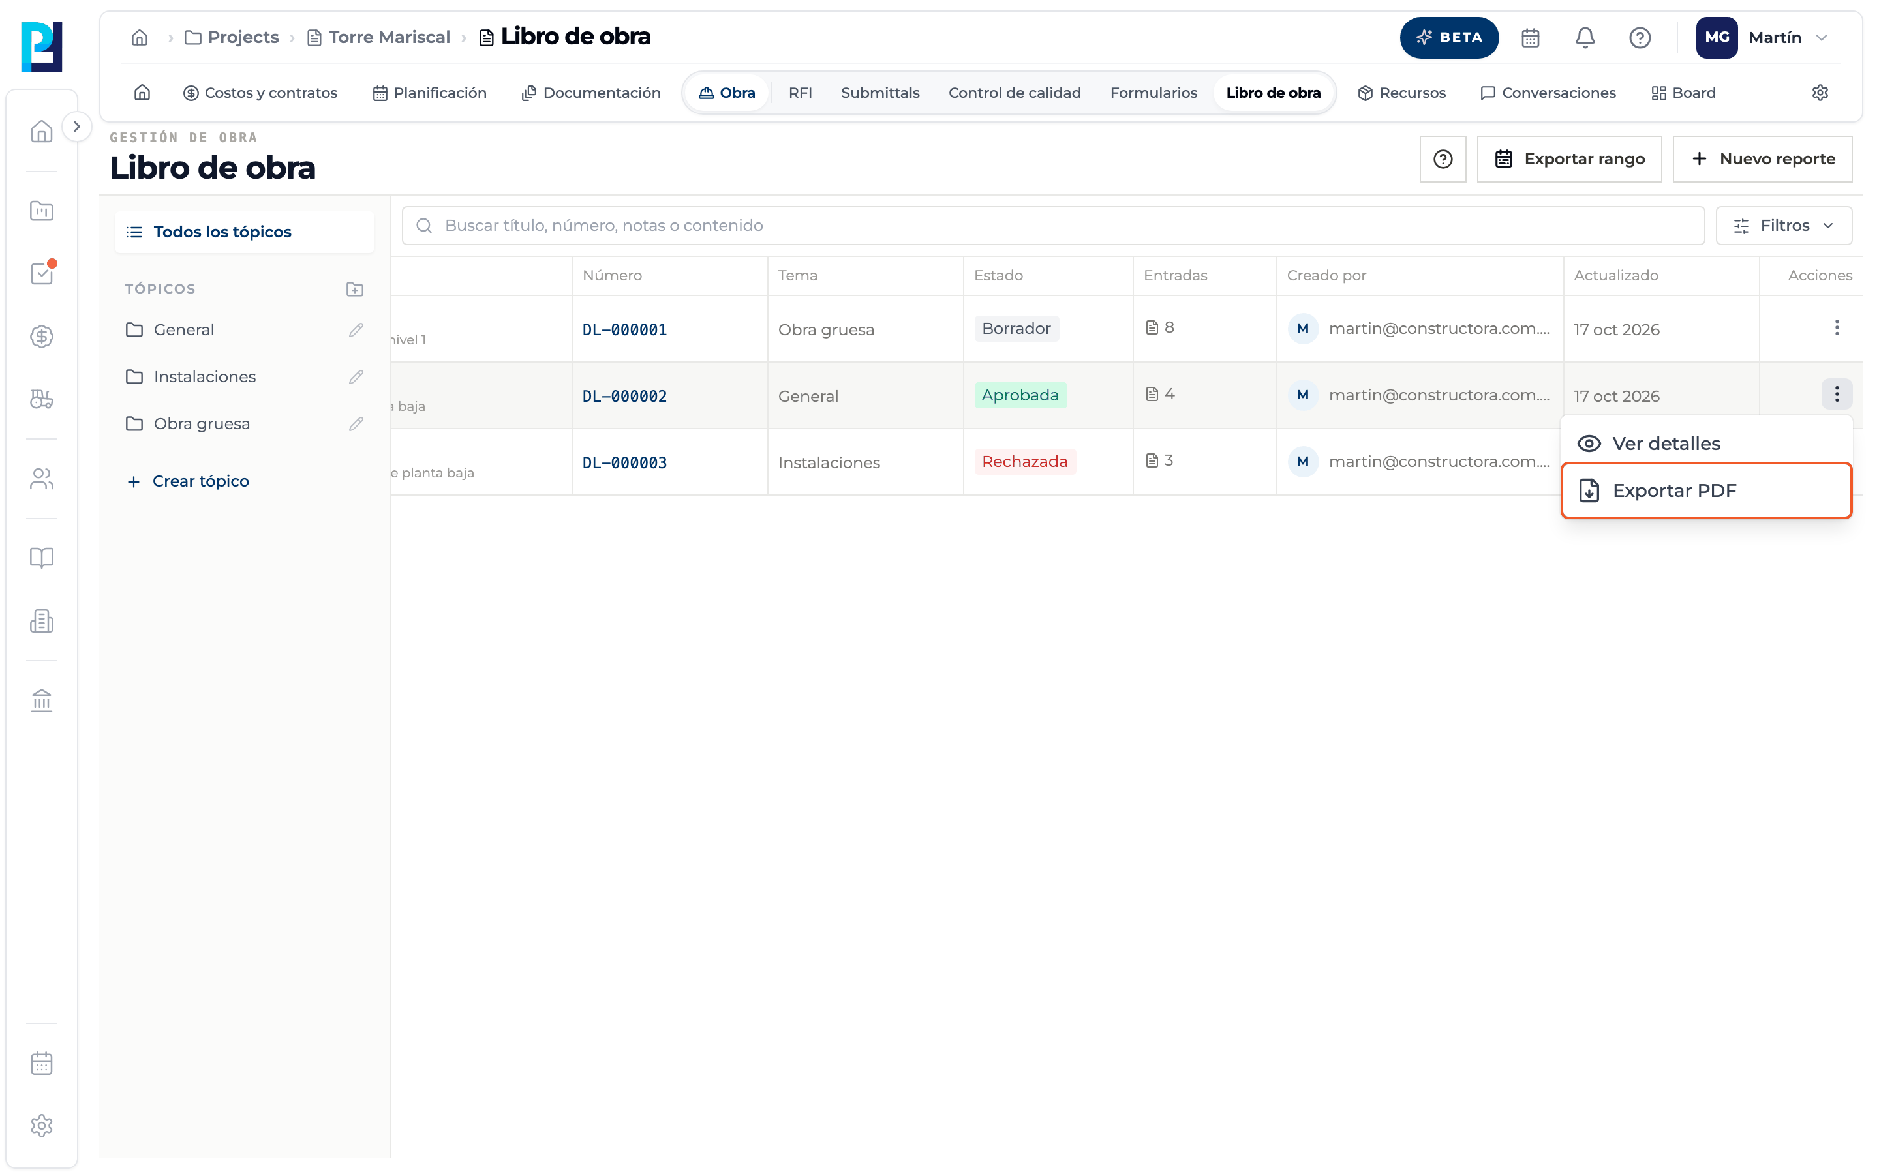Open actions menu for DL-000002 row
Viewport: 1879px width, 1174px height.
point(1837,395)
